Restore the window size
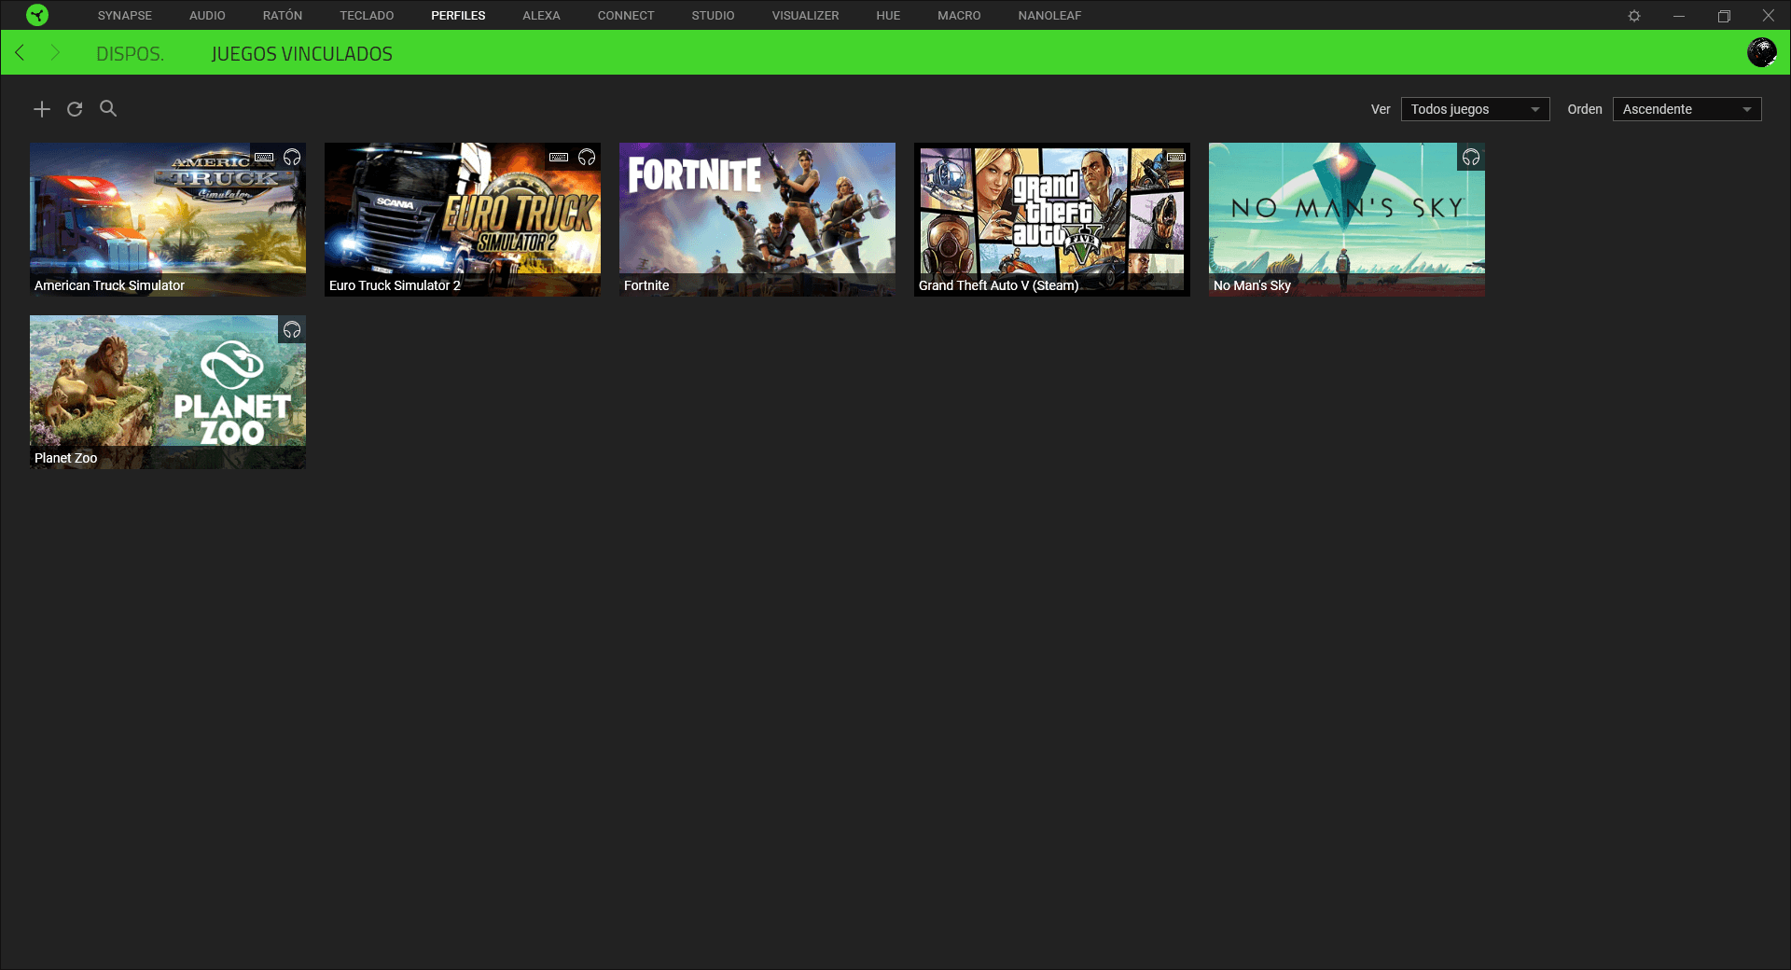 coord(1724,16)
